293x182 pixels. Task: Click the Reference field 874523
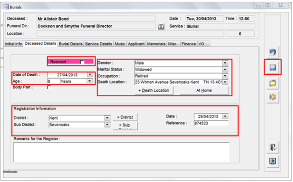[211, 123]
